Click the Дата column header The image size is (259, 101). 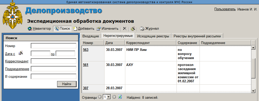coord(115,43)
